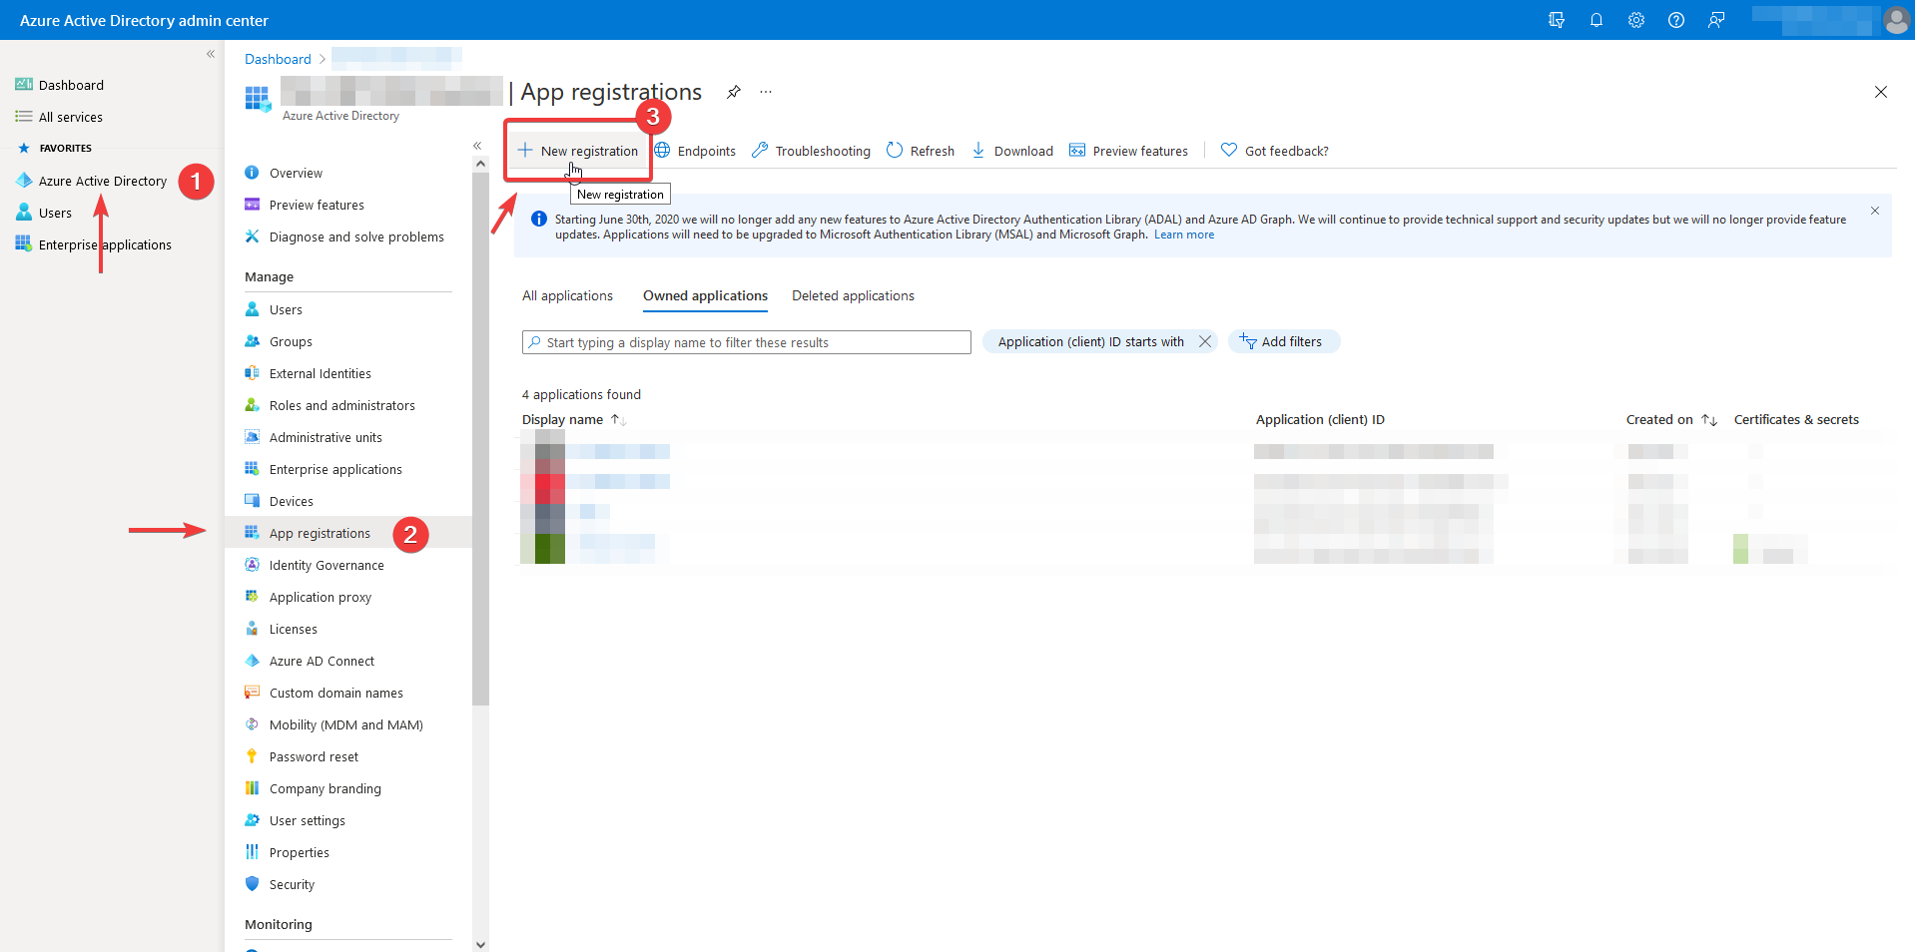The image size is (1915, 952).
Task: Open the settings gear menu
Action: [1635, 20]
